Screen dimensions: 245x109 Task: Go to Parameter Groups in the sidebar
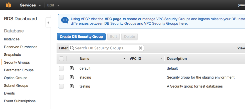[x=19, y=70]
